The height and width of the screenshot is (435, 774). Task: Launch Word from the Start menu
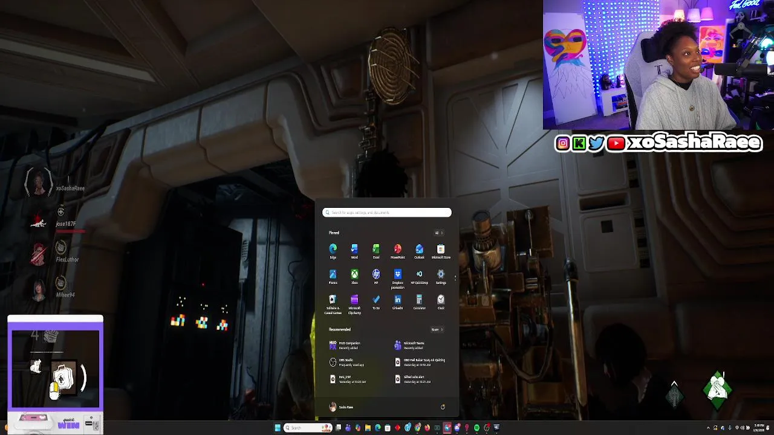[x=354, y=251]
